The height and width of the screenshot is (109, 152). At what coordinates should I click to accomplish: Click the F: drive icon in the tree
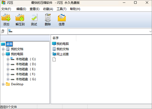[13, 74]
